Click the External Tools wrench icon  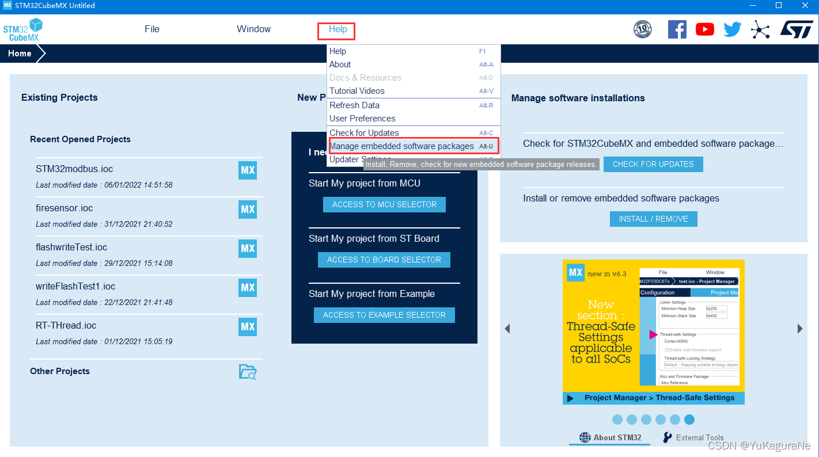coord(667,437)
